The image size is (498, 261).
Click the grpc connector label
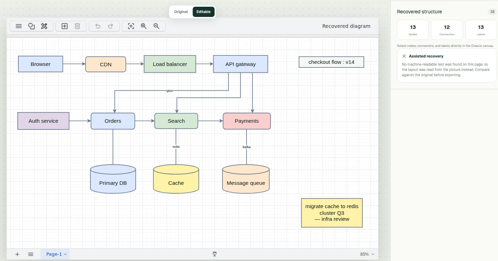tap(170, 91)
